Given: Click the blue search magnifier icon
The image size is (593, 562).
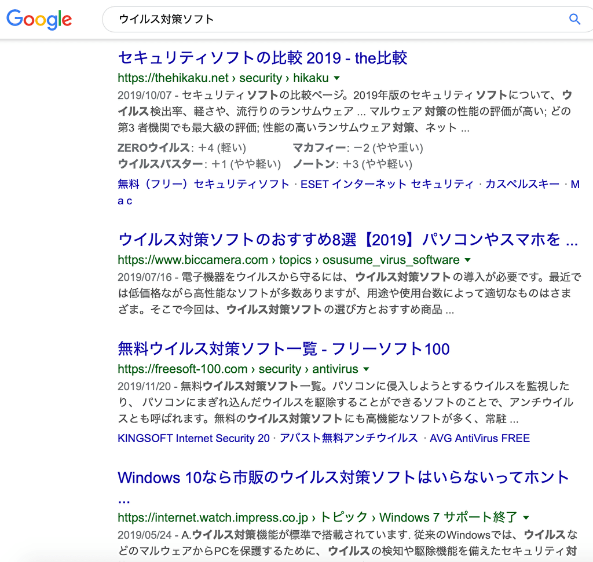Looking at the screenshot, I should coord(574,19).
